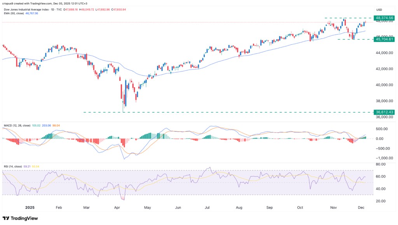Viewport: 398px width, 225px height.
Task: Click the low value L47,692.96
Action: pos(103,10)
